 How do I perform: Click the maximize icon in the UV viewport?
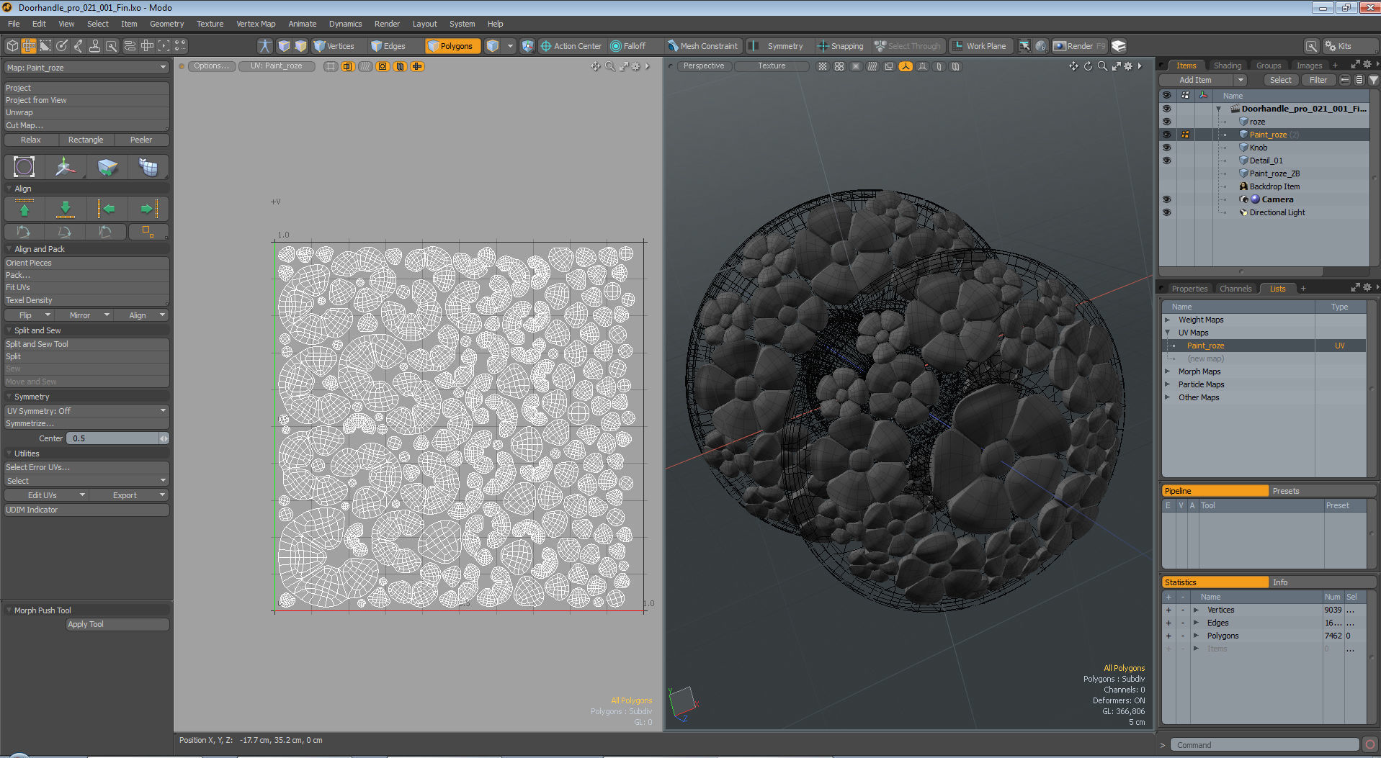(624, 66)
